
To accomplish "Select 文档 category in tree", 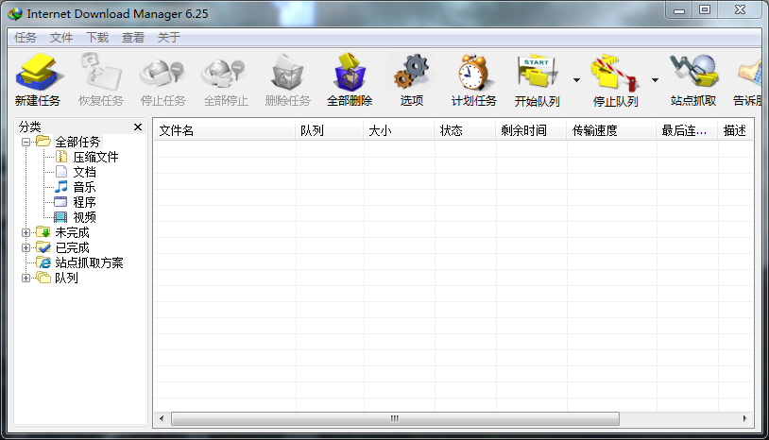I will click(x=84, y=172).
